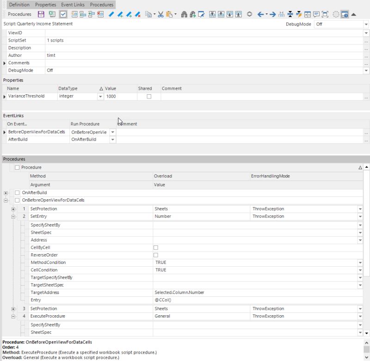
Task: Expand the Comments row arrow
Action: [x=4, y=63]
